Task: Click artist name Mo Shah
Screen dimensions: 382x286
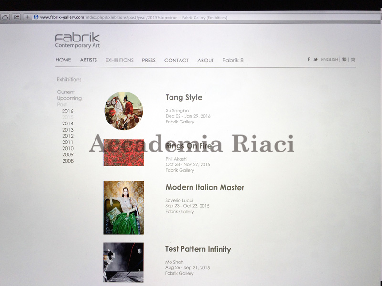Action: (x=174, y=262)
